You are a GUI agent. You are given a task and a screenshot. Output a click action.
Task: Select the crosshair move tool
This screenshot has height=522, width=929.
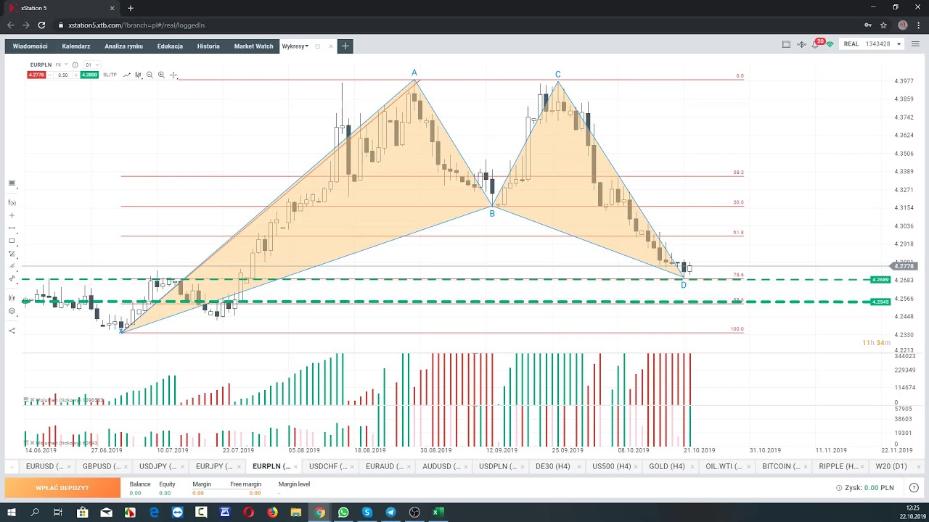173,75
